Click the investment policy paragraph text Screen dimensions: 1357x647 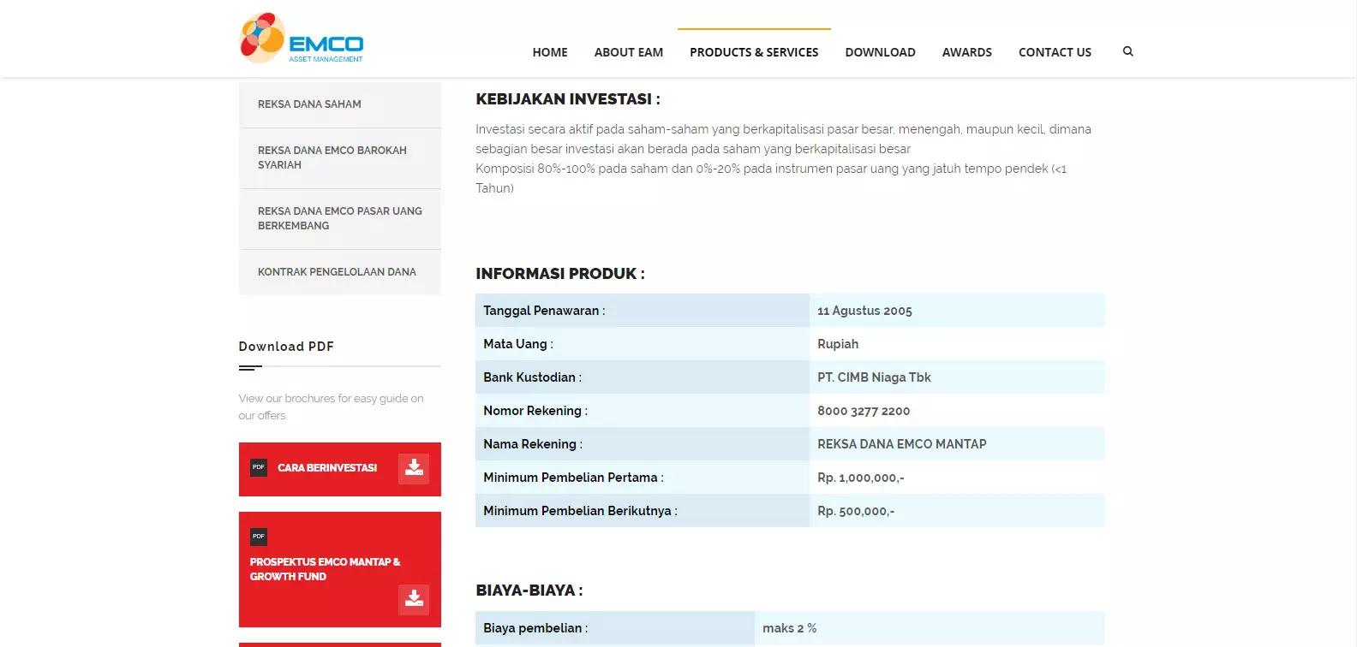784,158
